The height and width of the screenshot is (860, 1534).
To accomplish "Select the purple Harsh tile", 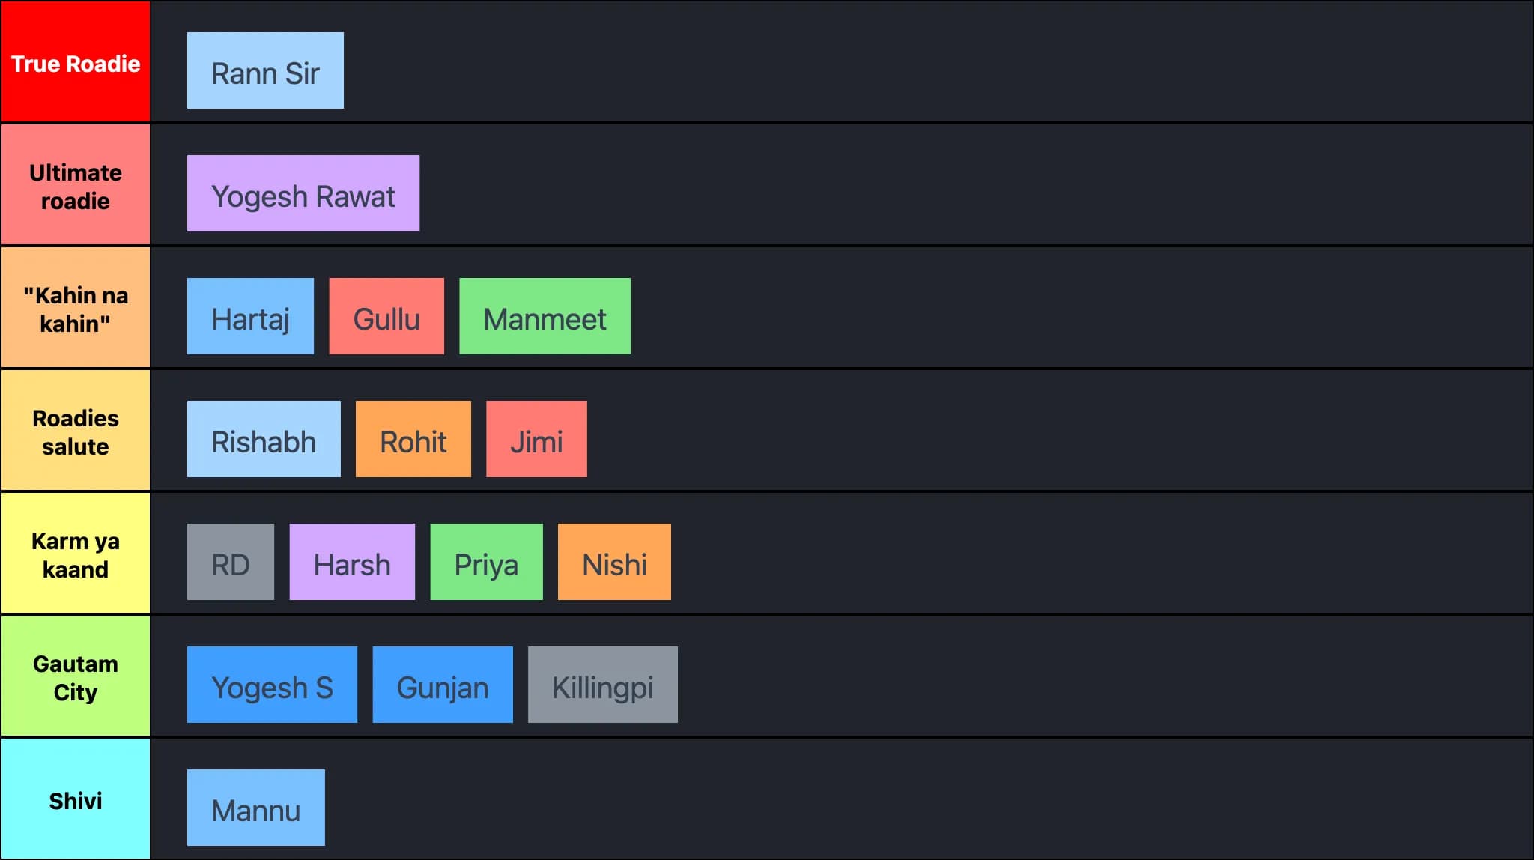I will 352,562.
